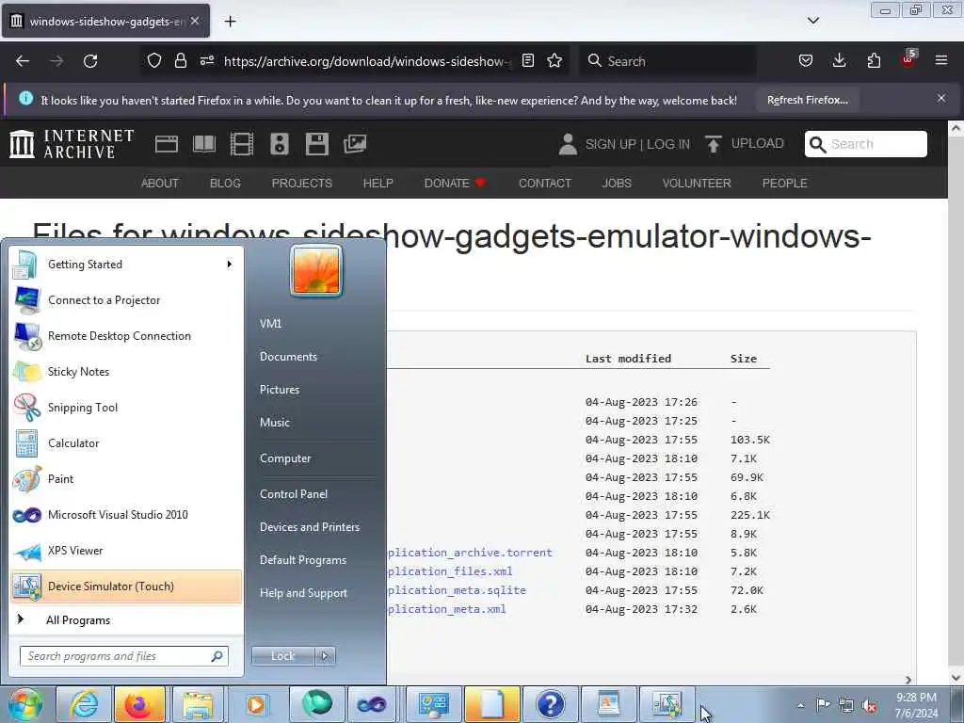The height and width of the screenshot is (723, 964).
Task: Click the Search programs and files box
Action: [x=123, y=656]
